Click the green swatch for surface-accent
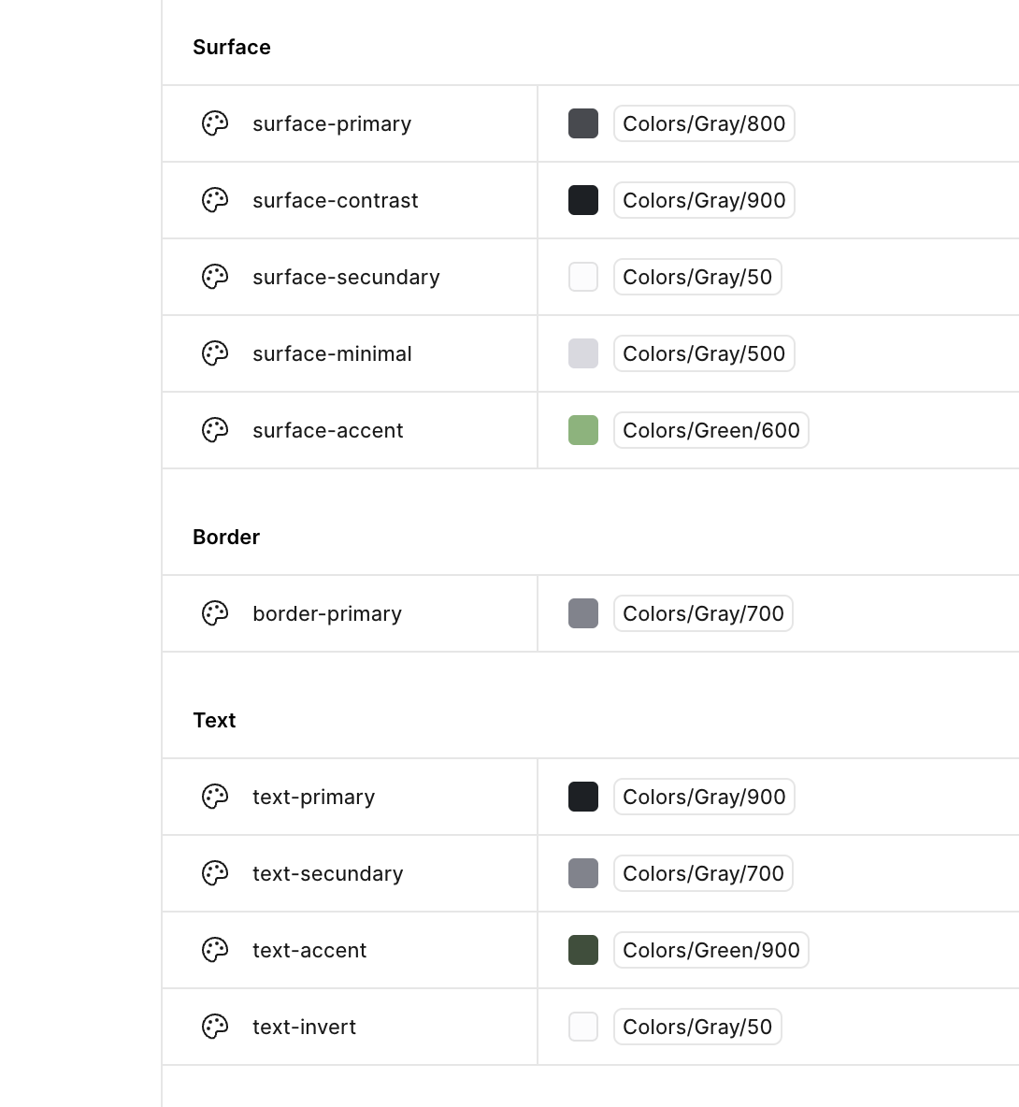Screen dimensions: 1019x1107 [x=583, y=430]
